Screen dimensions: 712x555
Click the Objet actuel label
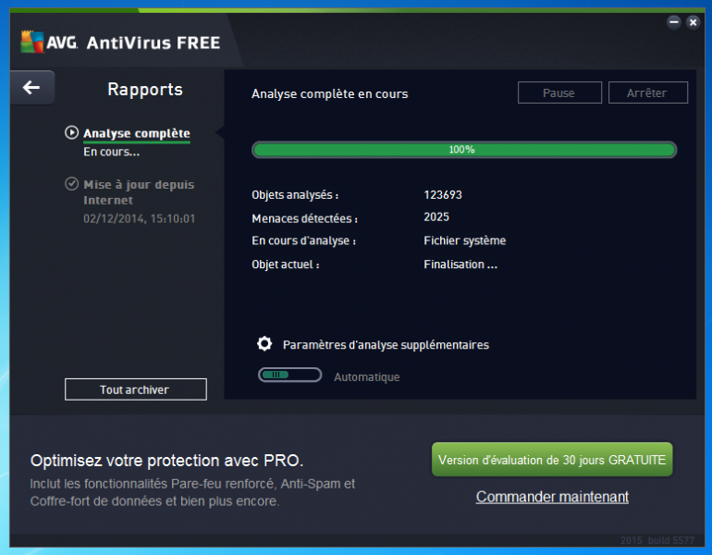pyautogui.click(x=286, y=265)
